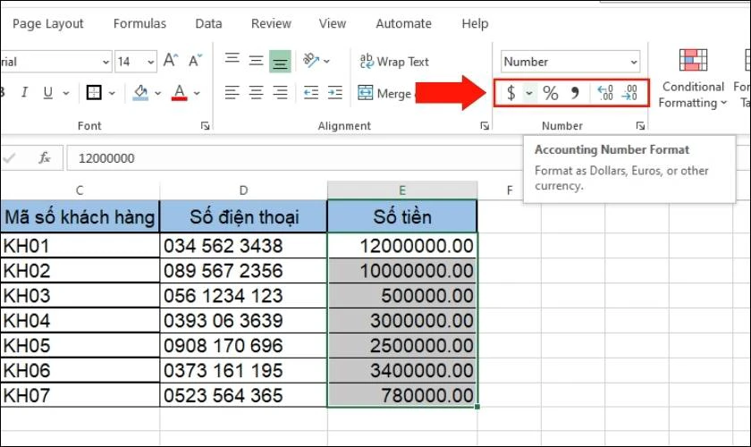Increase font size with larger A icon
The image size is (751, 447).
pyautogui.click(x=171, y=61)
